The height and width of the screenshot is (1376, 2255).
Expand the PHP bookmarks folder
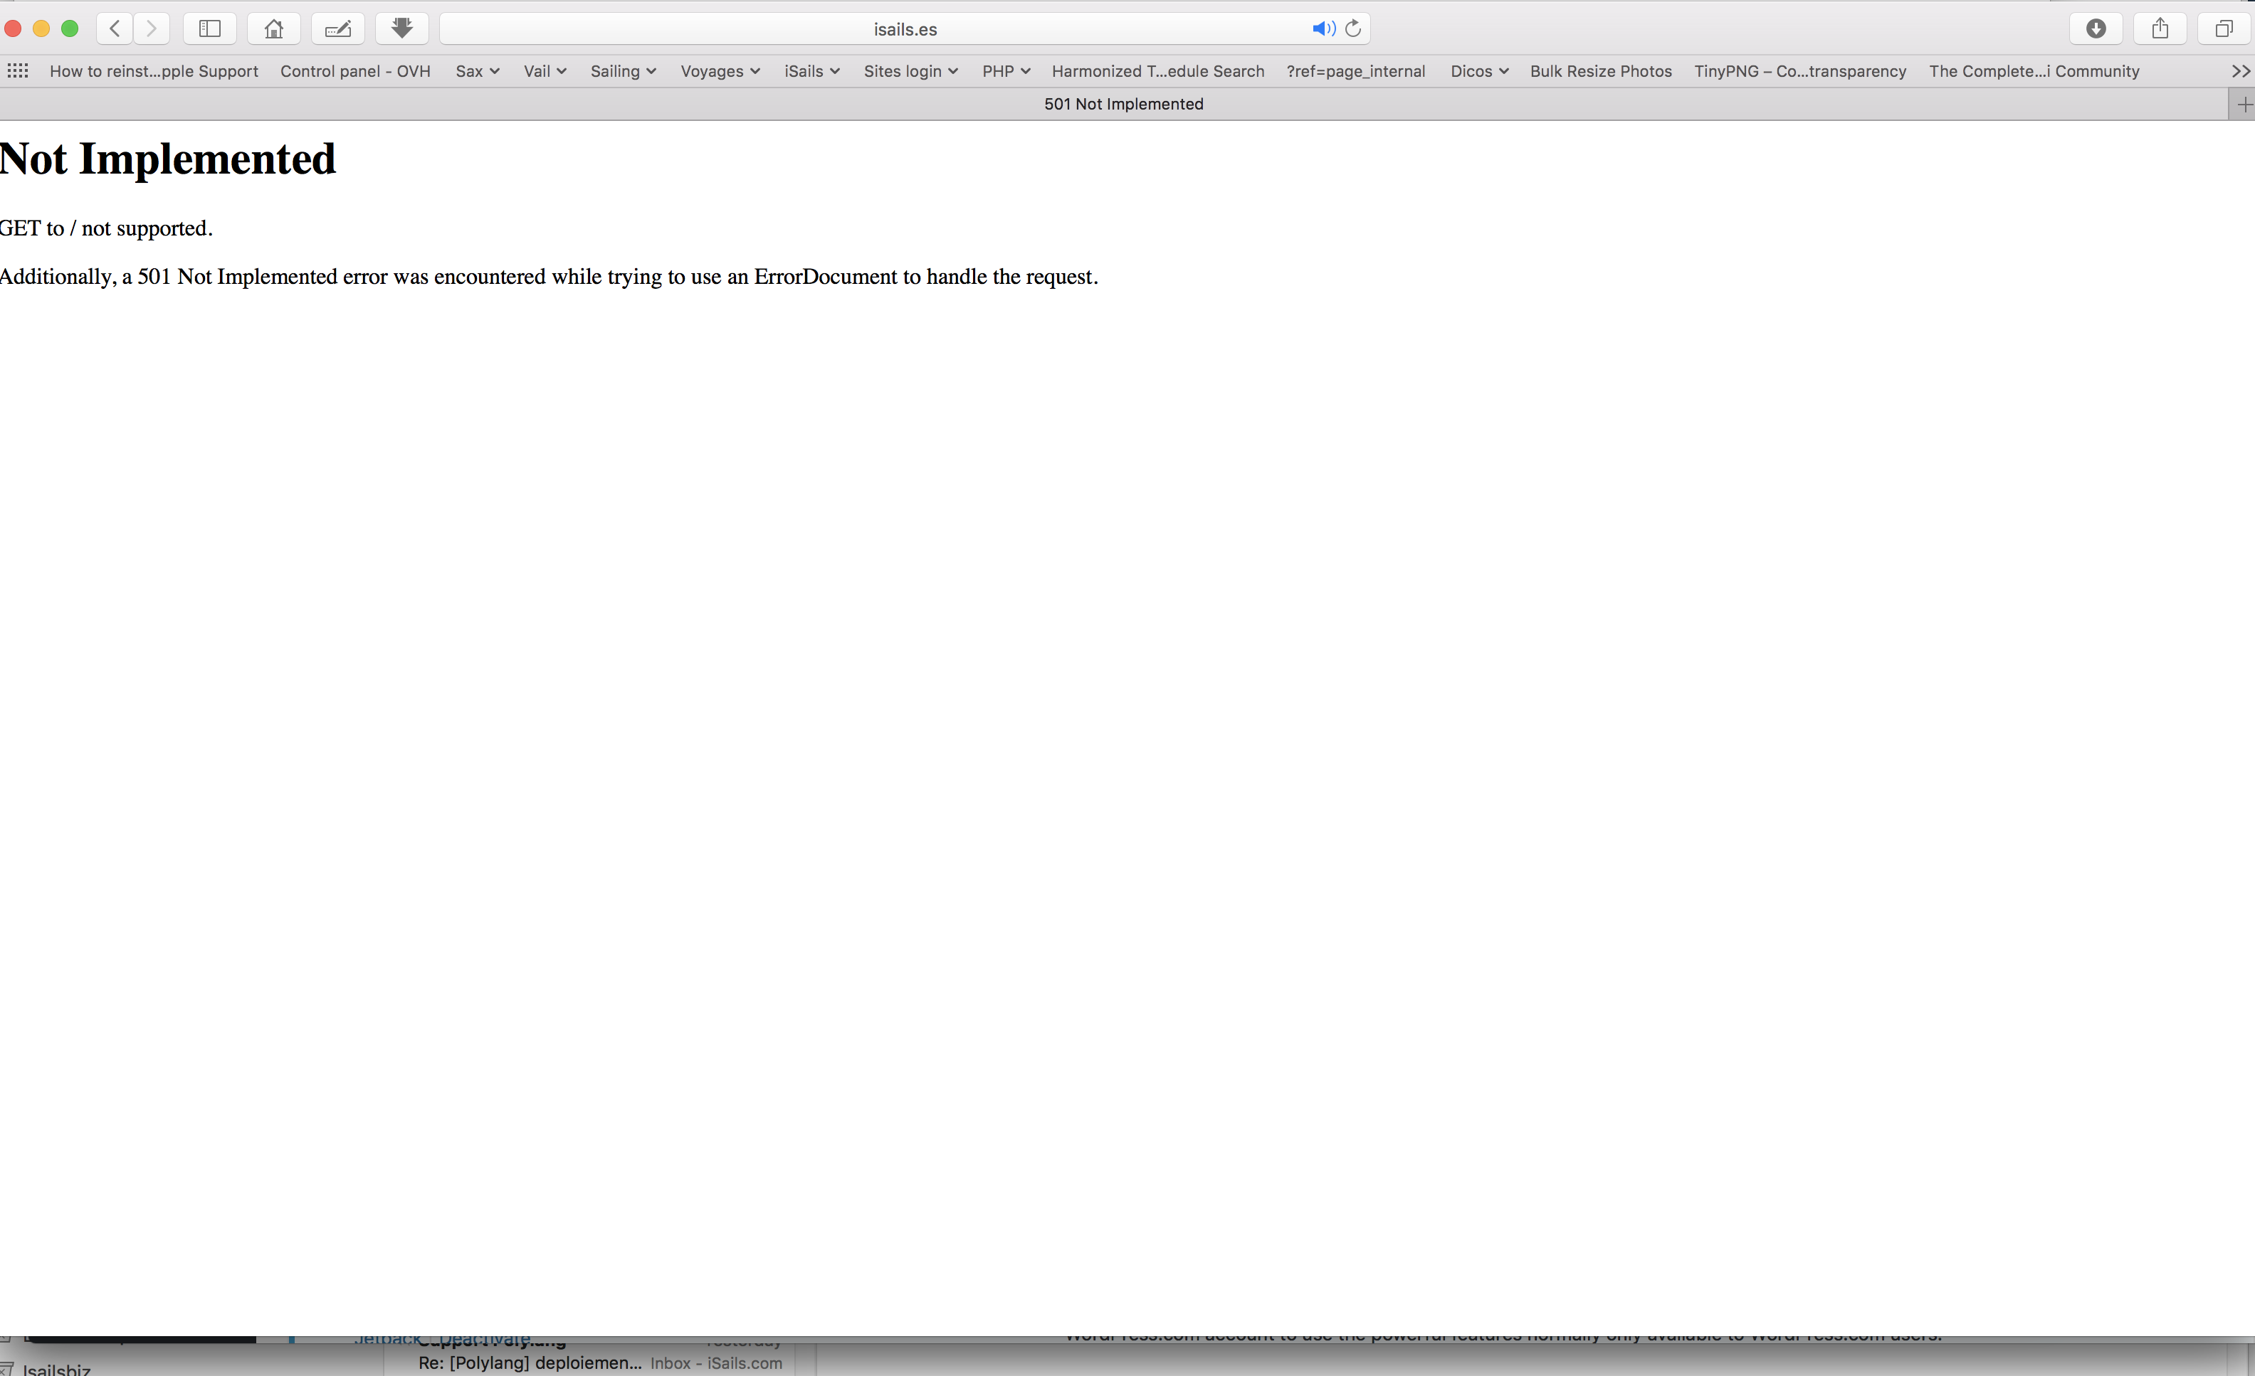click(x=1006, y=71)
